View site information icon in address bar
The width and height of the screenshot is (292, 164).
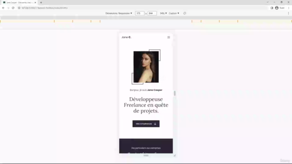pyautogui.click(x=19, y=8)
